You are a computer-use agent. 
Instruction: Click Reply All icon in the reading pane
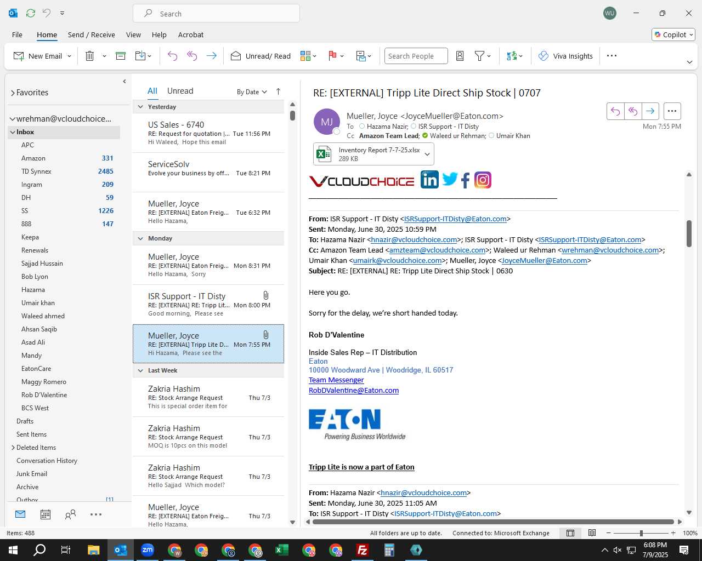[x=633, y=111]
